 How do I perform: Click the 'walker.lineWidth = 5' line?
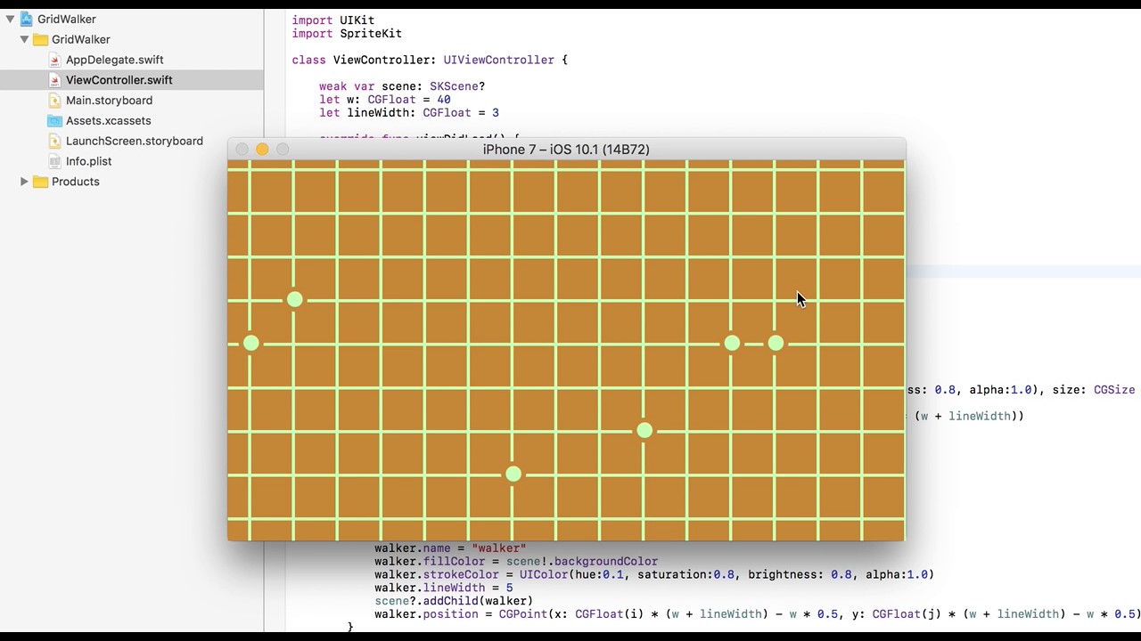pos(443,588)
